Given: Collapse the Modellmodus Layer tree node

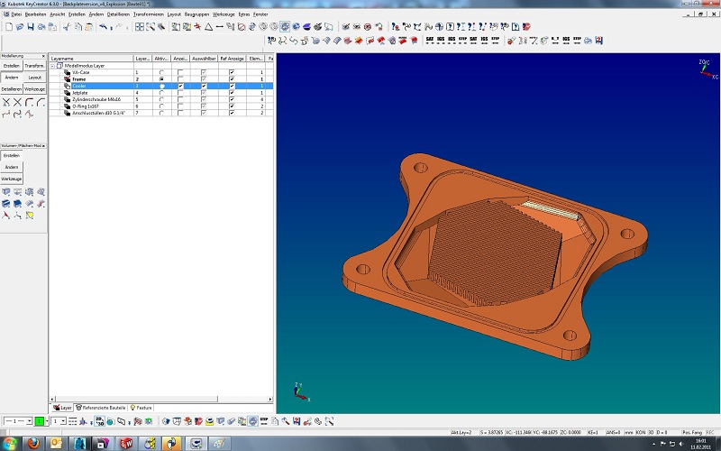Looking at the screenshot, I should [x=52, y=66].
